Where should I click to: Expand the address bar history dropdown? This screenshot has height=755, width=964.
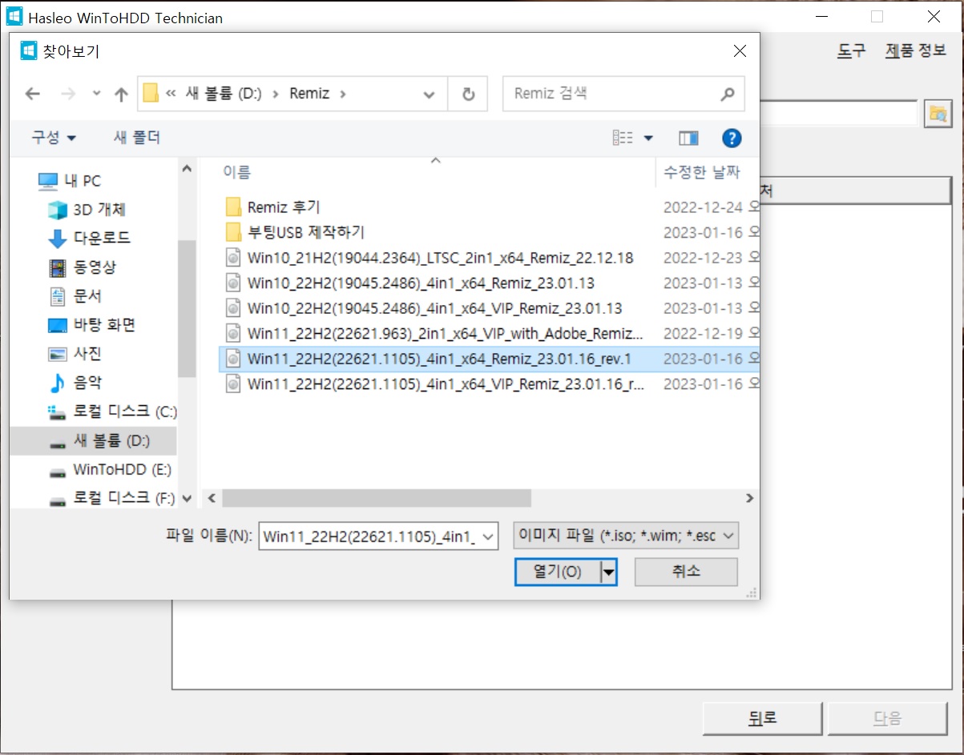coord(430,94)
